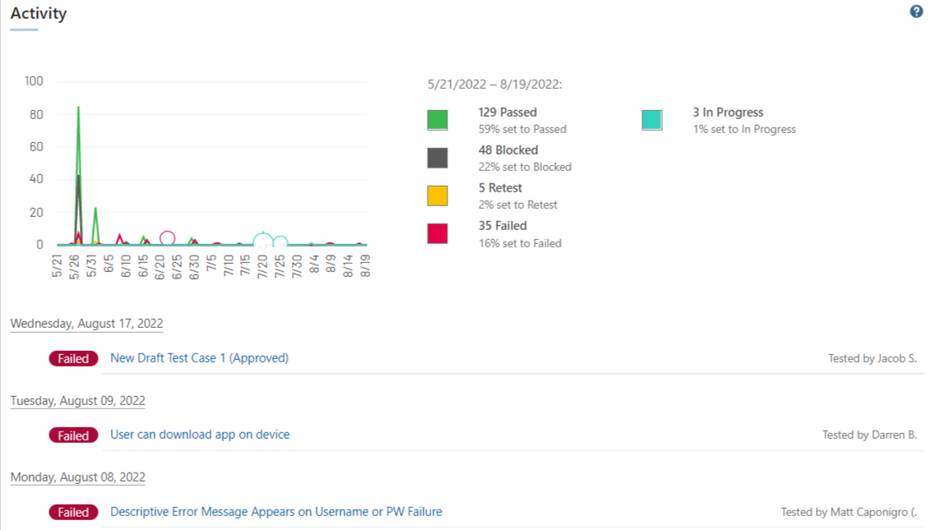Viewport: 931px width, 530px height.
Task: Click the tall green peak in chart
Action: click(x=78, y=115)
